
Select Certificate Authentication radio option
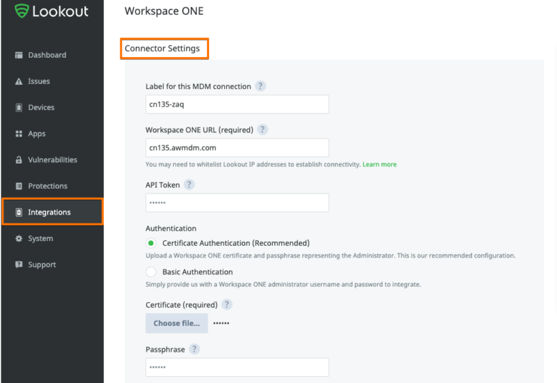(x=151, y=243)
